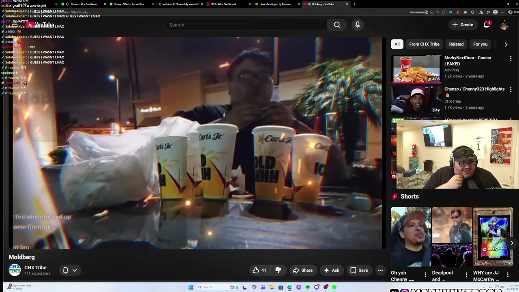Close the Moldberg - YouTube tab
Screen dimensions: 519x292
click(x=347, y=4)
